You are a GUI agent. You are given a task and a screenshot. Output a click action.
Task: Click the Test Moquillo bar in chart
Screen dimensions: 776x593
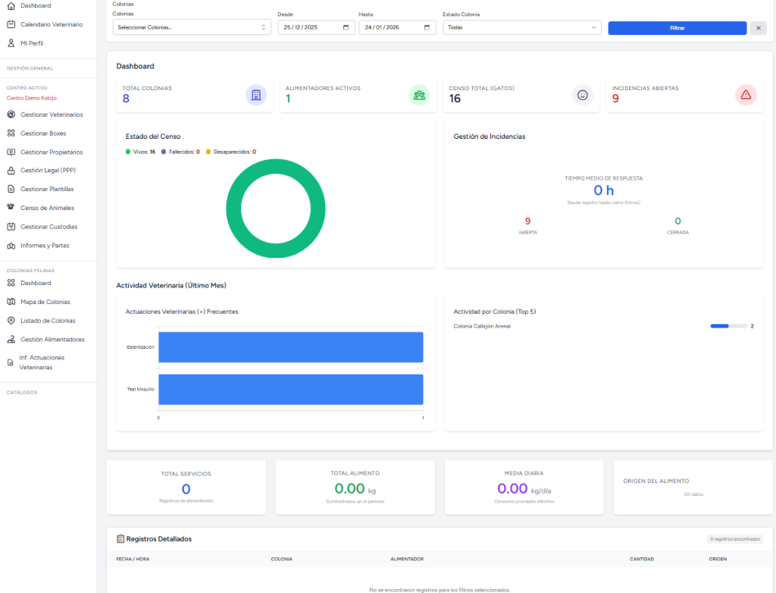[290, 389]
